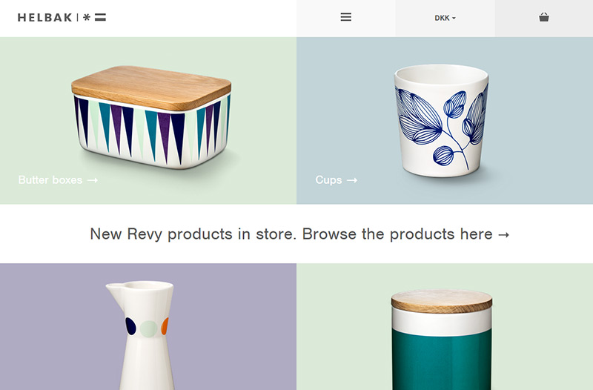The width and height of the screenshot is (593, 390).
Task: Click the arrow next to Butter boxes
Action: click(x=93, y=180)
